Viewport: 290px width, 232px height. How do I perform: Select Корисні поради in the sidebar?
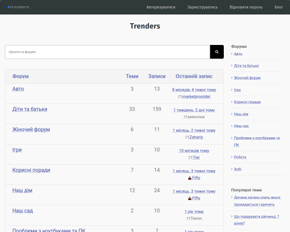click(247, 102)
